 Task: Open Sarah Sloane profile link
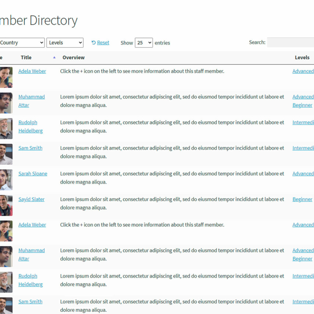33,174
